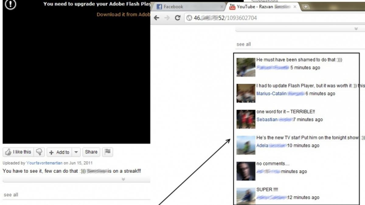The width and height of the screenshot is (365, 205).
Task: Click Sebastian's avatar thumbnail
Action: [246, 119]
